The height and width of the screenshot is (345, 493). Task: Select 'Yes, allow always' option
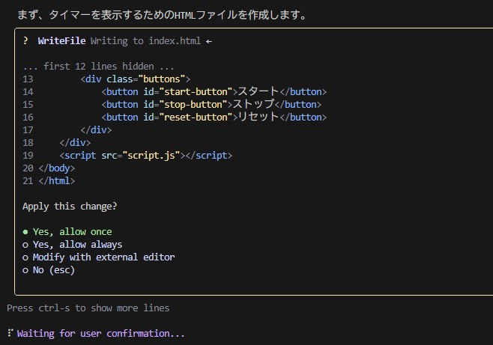[73, 245]
